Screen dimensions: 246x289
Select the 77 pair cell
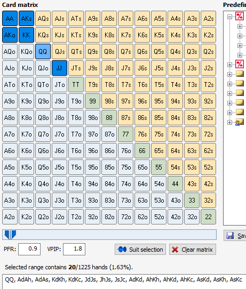tap(125, 134)
